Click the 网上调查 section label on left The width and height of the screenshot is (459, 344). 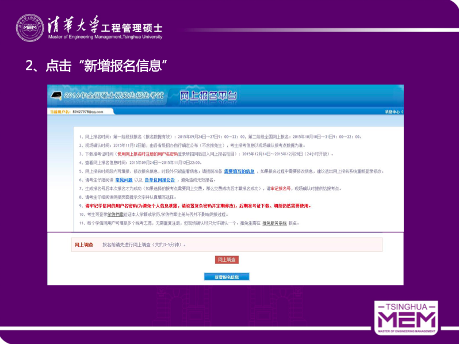(84, 245)
